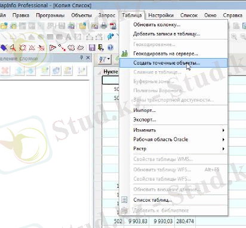Click the exit door icon with arrow

click(x=101, y=47)
